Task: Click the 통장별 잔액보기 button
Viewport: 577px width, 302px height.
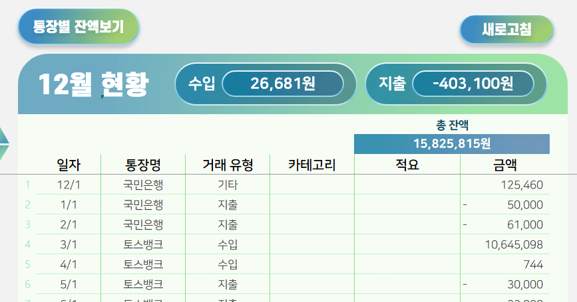Action: pyautogui.click(x=78, y=29)
